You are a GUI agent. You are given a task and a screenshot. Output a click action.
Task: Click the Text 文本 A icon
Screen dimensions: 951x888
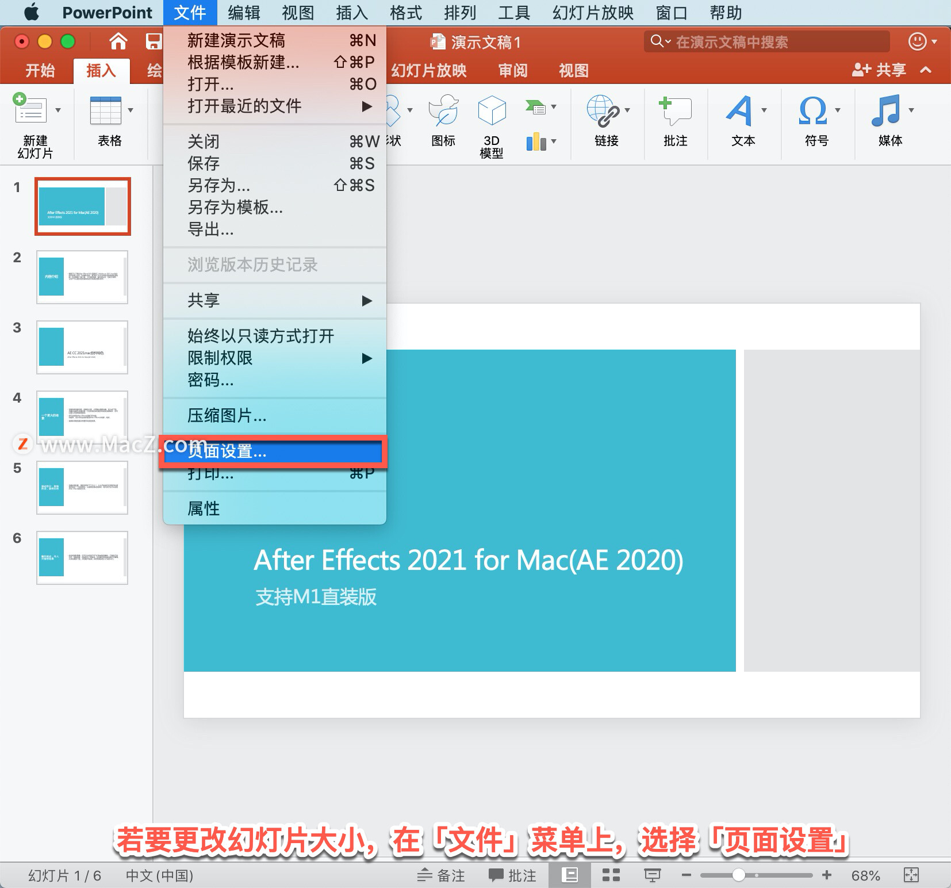[739, 110]
